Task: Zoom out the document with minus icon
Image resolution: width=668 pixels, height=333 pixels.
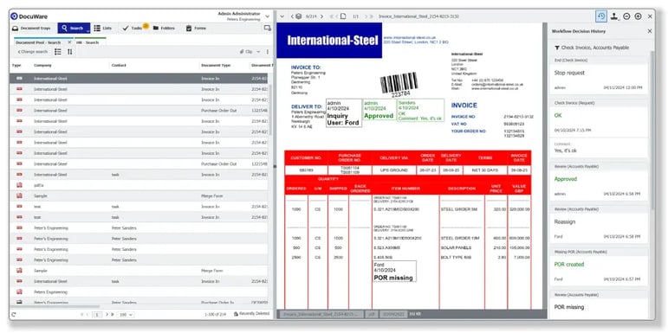Action: [x=626, y=16]
